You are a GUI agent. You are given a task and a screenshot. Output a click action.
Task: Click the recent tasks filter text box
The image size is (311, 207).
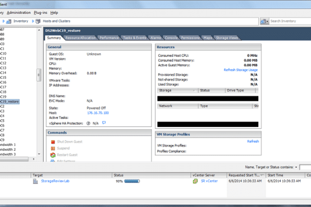pyautogui.click(x=305, y=167)
